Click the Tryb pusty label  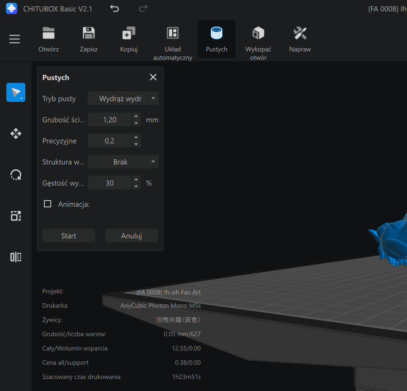pos(59,98)
